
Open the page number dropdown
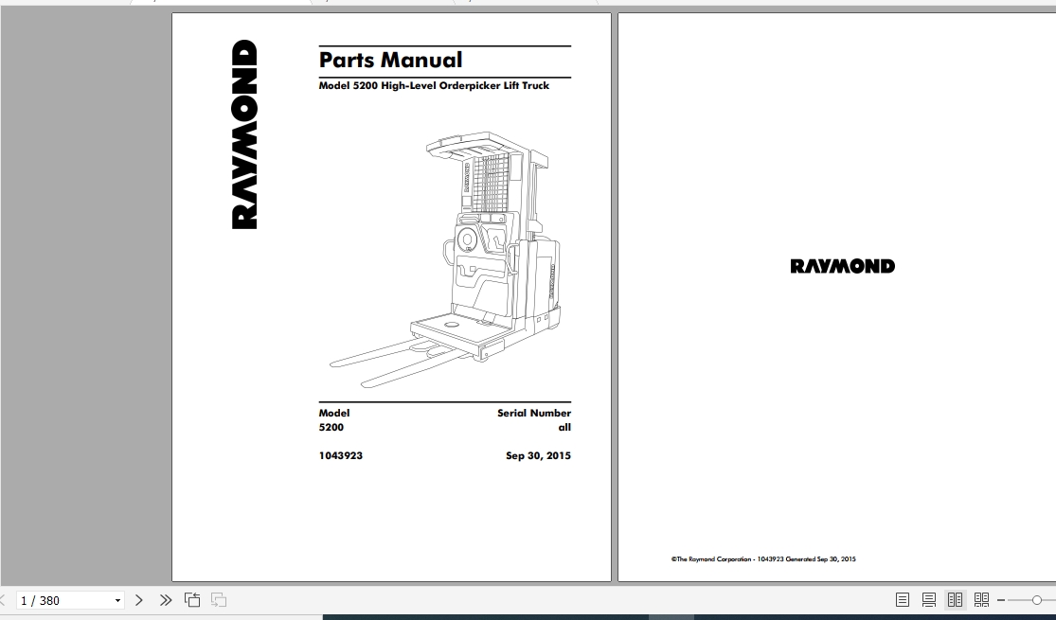[x=116, y=599]
